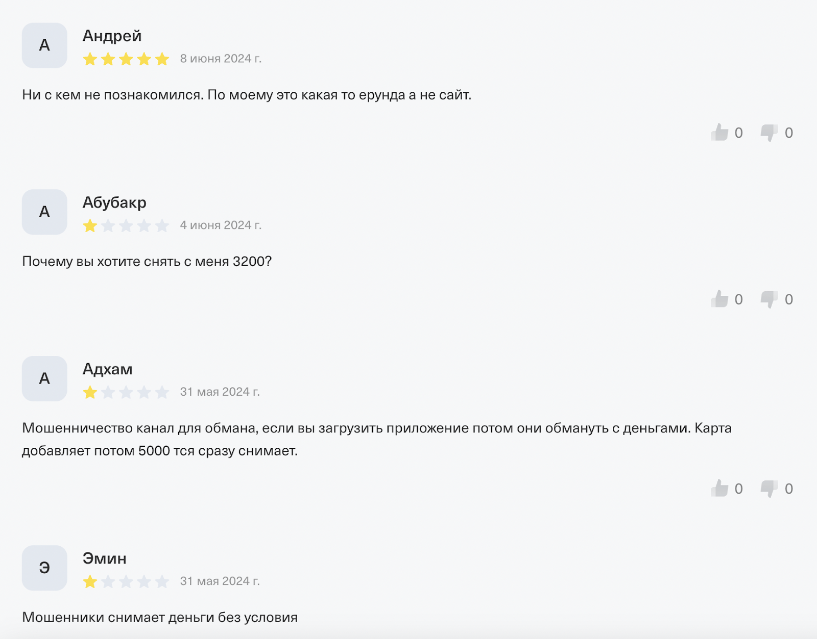
Task: Click reviewer name Адхам
Action: [x=107, y=369]
